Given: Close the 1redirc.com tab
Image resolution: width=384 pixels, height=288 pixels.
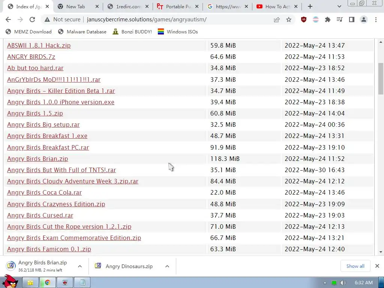Looking at the screenshot, I should click(147, 7).
